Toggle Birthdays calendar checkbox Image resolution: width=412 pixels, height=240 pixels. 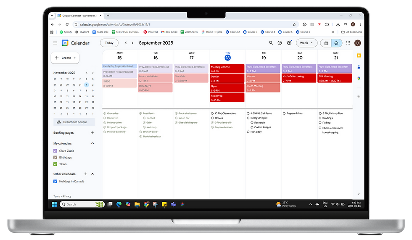click(x=55, y=158)
